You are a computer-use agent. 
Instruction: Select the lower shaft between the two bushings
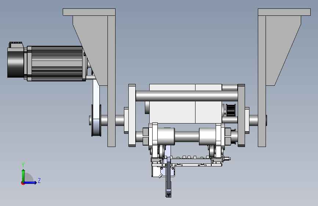(x=187, y=136)
